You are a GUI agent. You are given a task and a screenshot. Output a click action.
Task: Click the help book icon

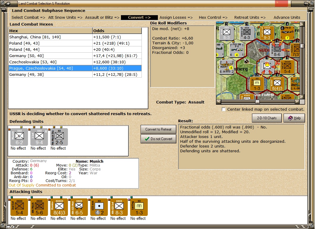[290, 118]
